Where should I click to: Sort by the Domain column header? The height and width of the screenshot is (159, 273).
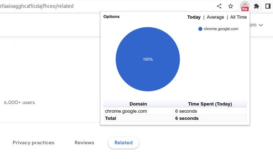click(x=138, y=104)
